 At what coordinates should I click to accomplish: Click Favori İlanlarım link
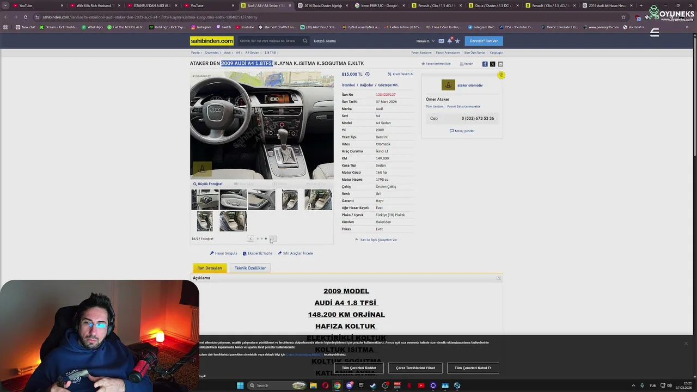coord(421,53)
